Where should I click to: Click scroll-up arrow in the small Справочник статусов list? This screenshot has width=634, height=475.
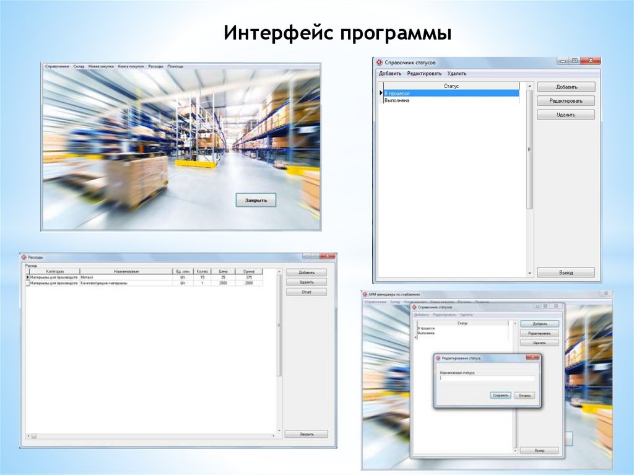515,324
